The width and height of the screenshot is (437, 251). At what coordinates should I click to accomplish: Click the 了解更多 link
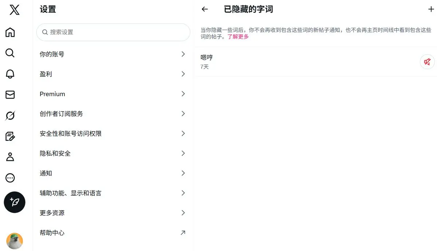[x=238, y=37]
